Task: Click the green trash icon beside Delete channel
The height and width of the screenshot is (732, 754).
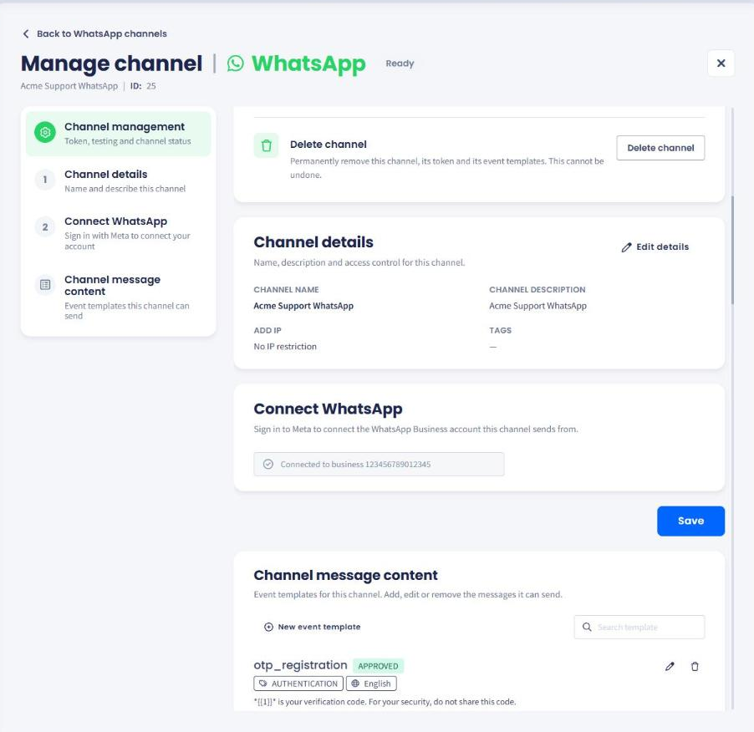Action: point(267,145)
